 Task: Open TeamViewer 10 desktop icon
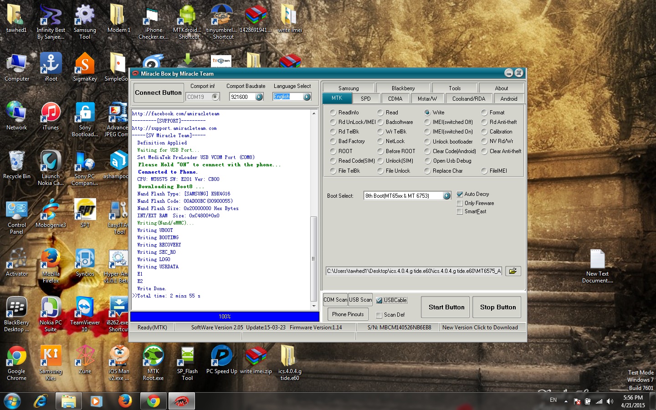coord(85,314)
